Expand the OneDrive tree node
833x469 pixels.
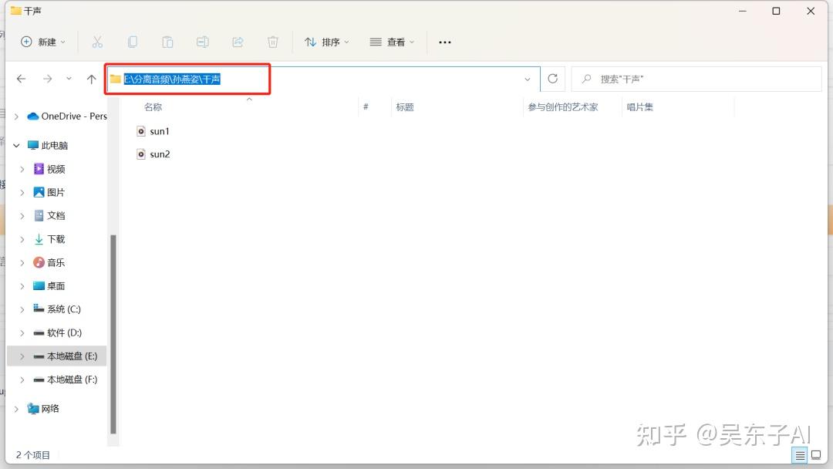[x=16, y=116]
